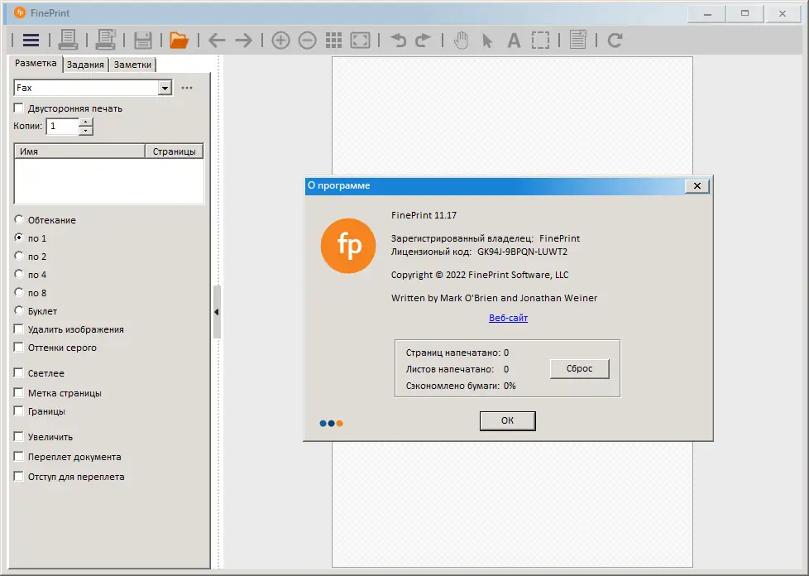Go to previous page arrow

(x=217, y=41)
